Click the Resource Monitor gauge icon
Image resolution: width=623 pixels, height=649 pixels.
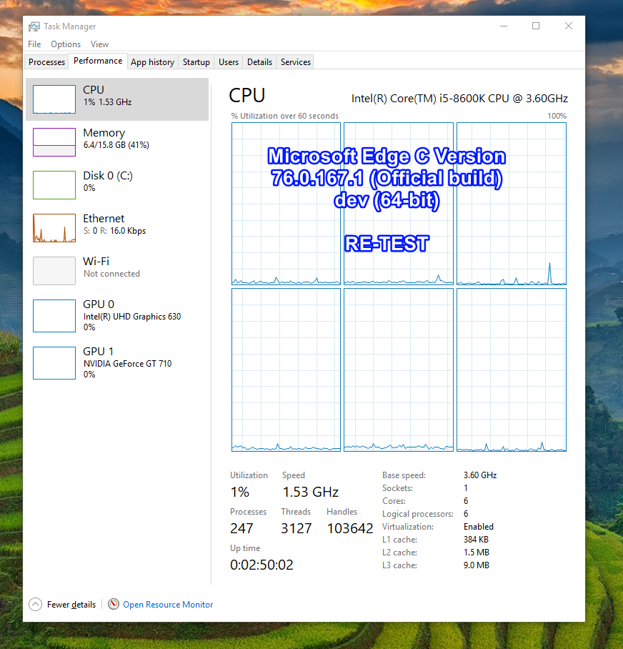114,604
